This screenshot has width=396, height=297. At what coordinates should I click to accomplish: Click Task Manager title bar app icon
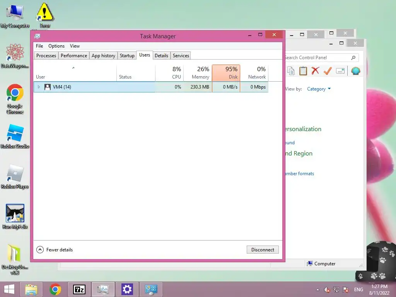(x=38, y=36)
